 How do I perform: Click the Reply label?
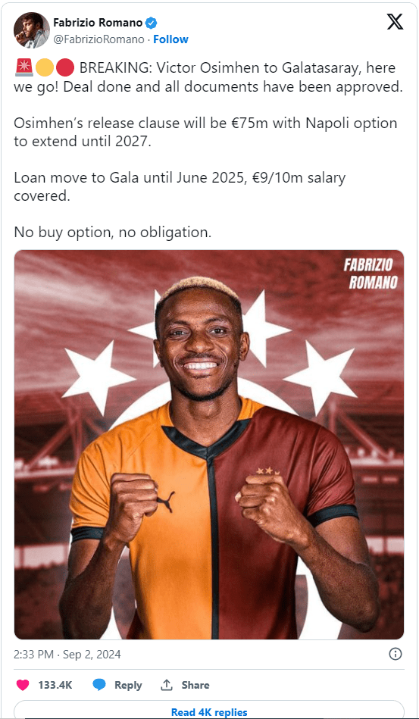[128, 685]
